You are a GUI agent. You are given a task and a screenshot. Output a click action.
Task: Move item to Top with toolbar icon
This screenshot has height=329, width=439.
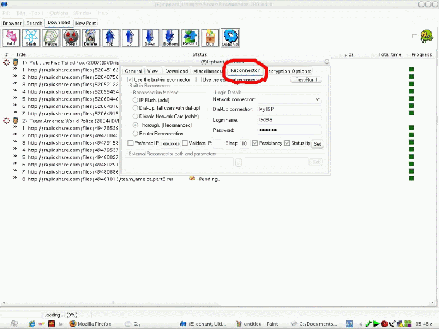110,38
